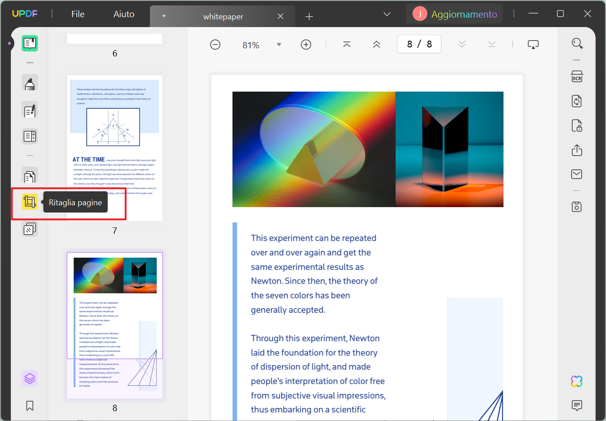
Task: Click the paragraph starting 'This experiment can be repeated'
Action: tap(314, 274)
